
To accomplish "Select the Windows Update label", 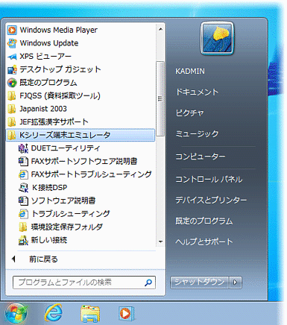I will click(49, 43).
